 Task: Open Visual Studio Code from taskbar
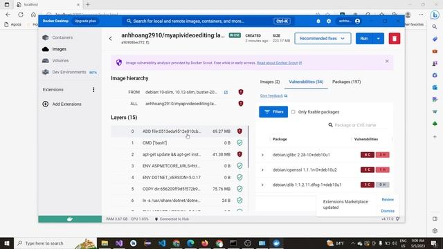pos(162,243)
